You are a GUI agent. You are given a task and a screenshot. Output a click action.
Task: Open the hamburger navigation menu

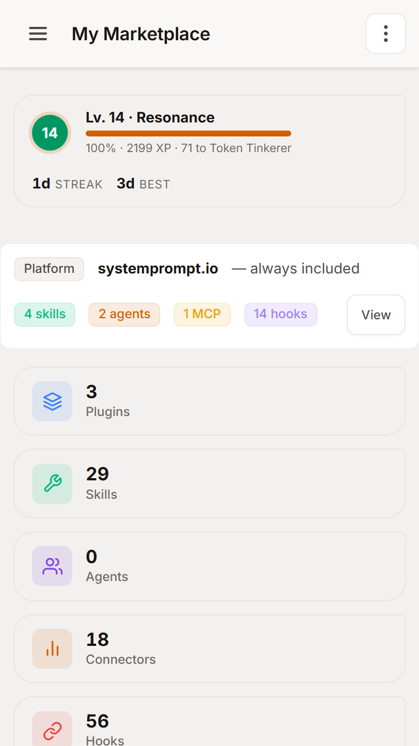click(x=37, y=34)
